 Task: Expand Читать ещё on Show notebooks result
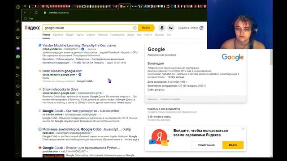tap(124, 102)
